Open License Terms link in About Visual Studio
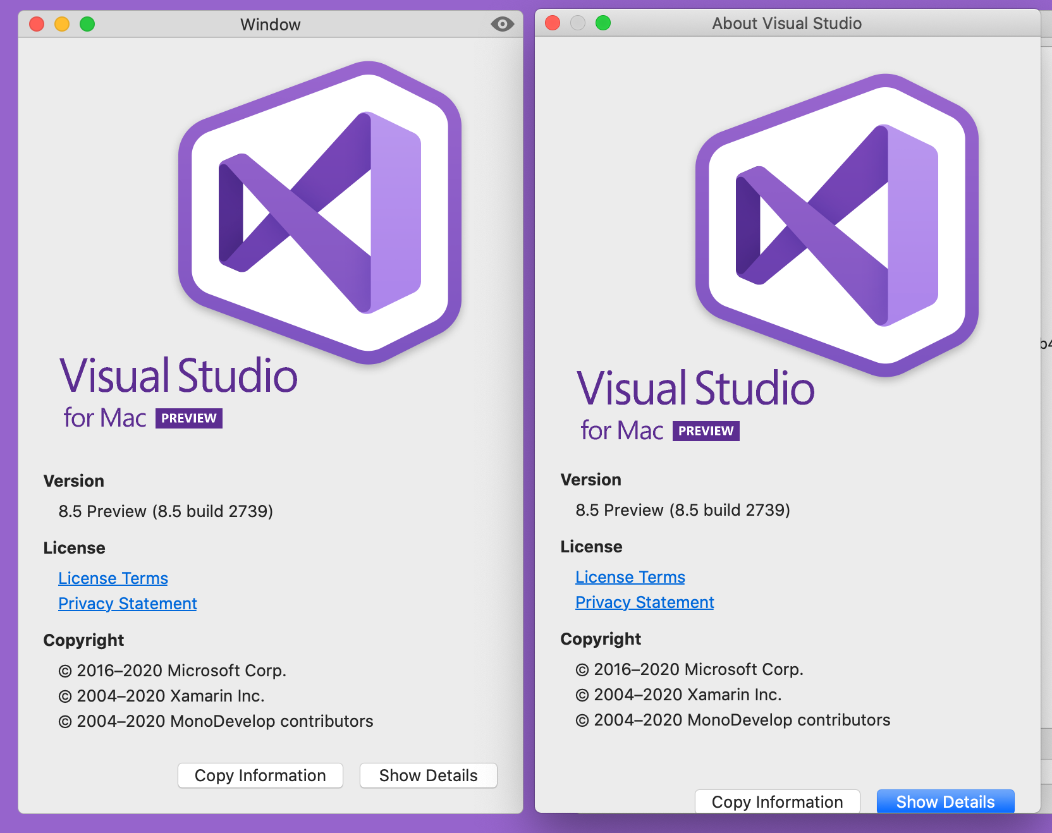The image size is (1052, 833). click(630, 577)
